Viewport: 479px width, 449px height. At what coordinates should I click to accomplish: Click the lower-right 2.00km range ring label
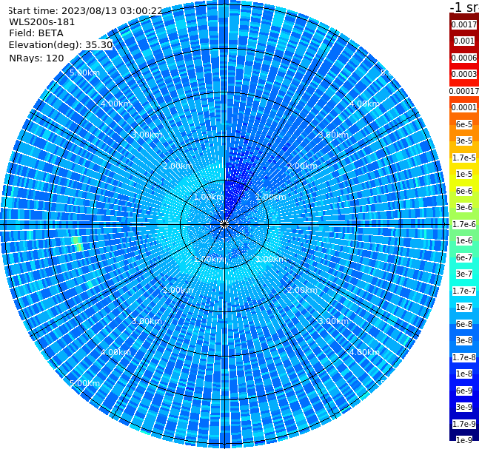coord(303,290)
